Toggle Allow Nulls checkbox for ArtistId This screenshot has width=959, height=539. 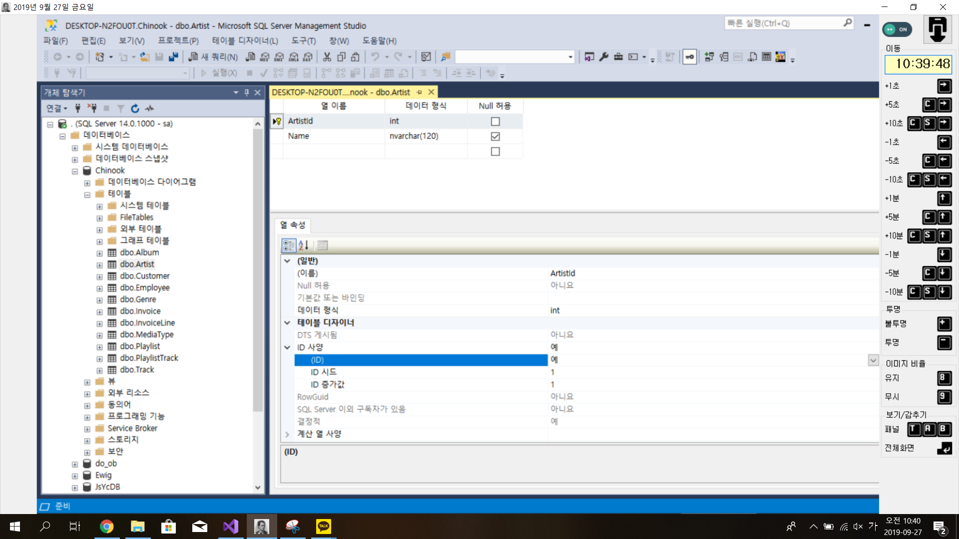pyautogui.click(x=495, y=121)
